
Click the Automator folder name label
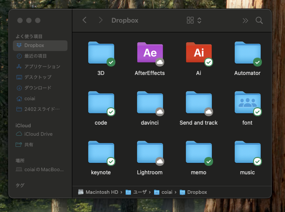pyautogui.click(x=247, y=73)
